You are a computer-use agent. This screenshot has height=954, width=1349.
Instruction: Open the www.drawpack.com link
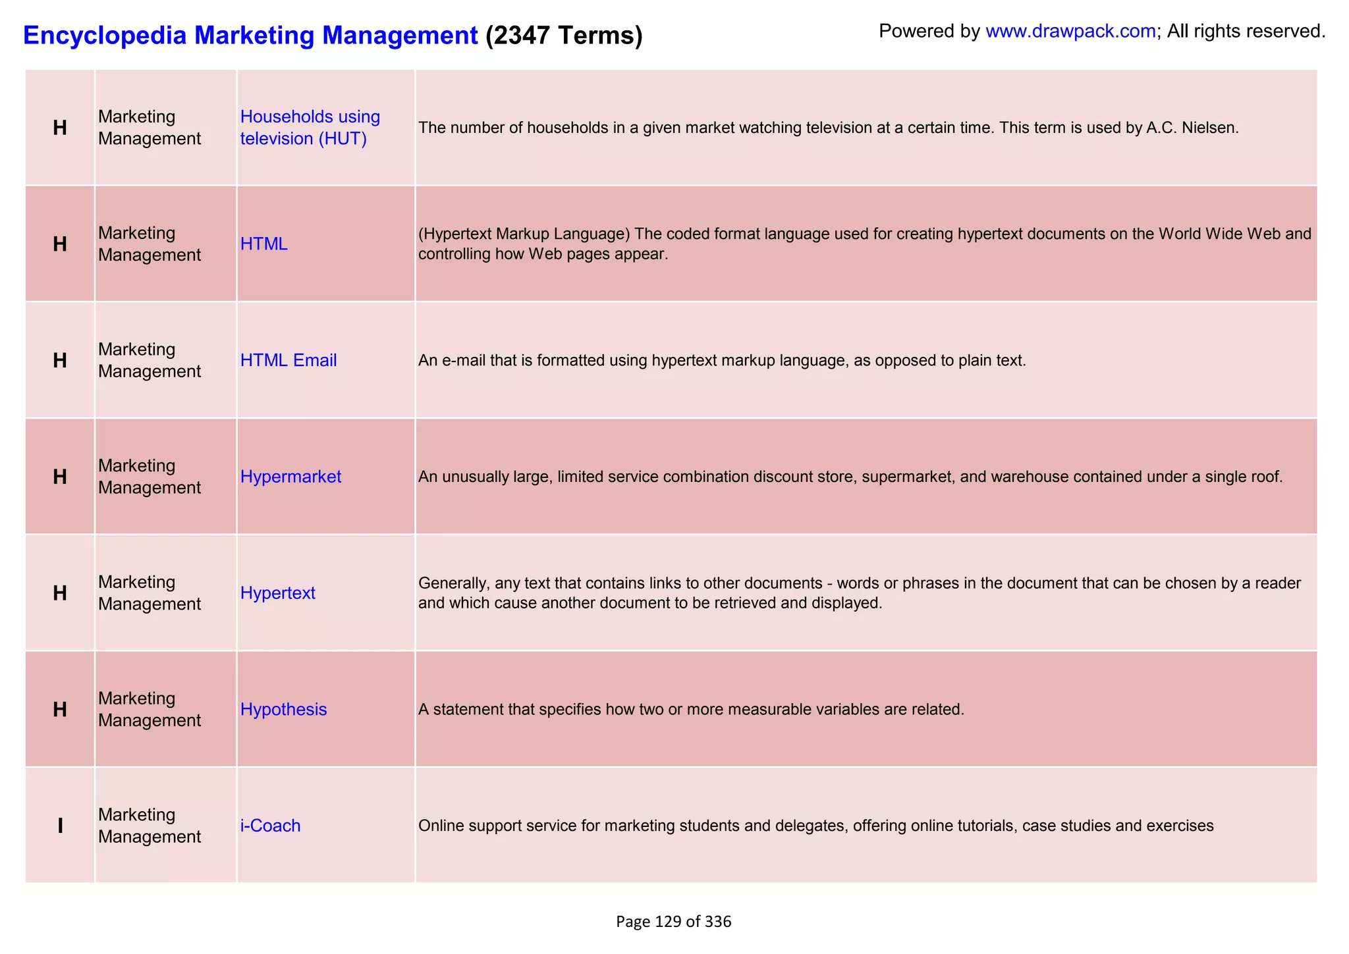[x=1070, y=31]
